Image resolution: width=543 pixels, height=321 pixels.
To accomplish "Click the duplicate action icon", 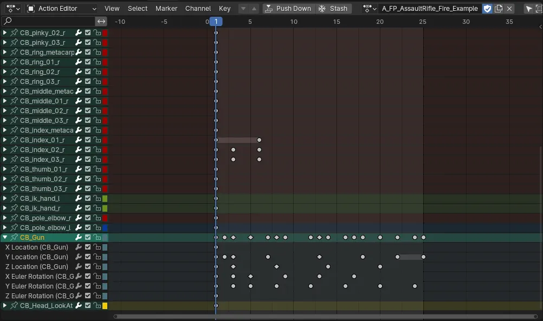I will (499, 9).
